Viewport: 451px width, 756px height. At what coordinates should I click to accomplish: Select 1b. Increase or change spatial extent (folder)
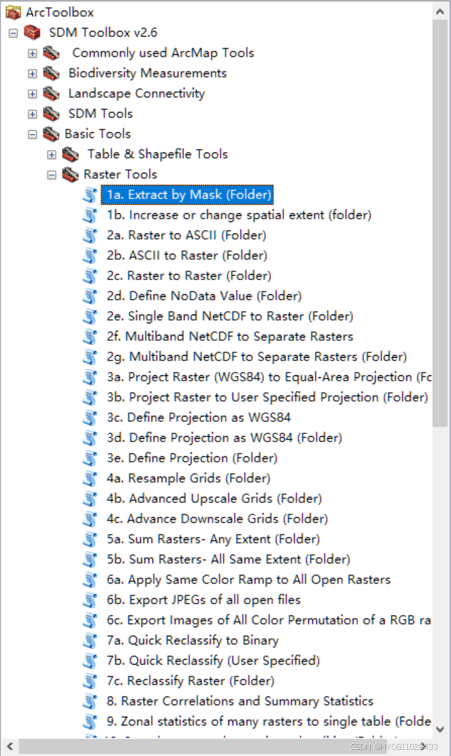(x=239, y=215)
